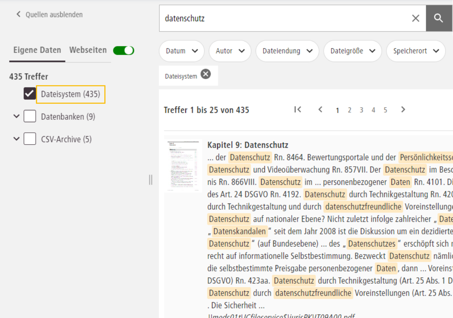Expand the CSV-Archive tree node
The width and height of the screenshot is (453, 318).
pos(16,139)
